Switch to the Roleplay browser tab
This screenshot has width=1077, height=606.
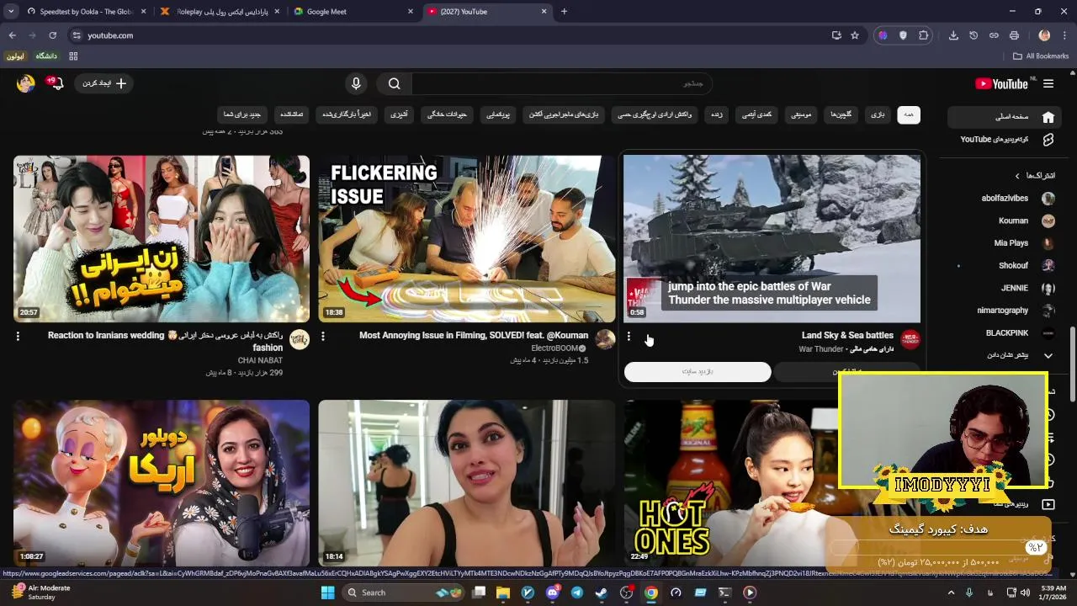[220, 12]
